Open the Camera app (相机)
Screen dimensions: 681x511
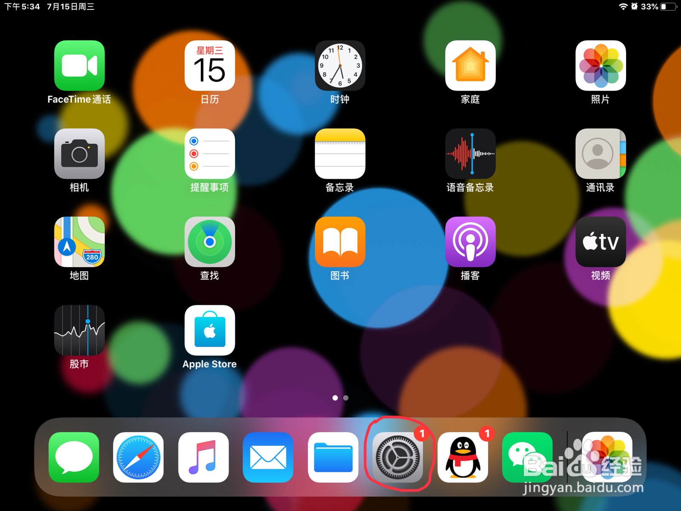79,154
